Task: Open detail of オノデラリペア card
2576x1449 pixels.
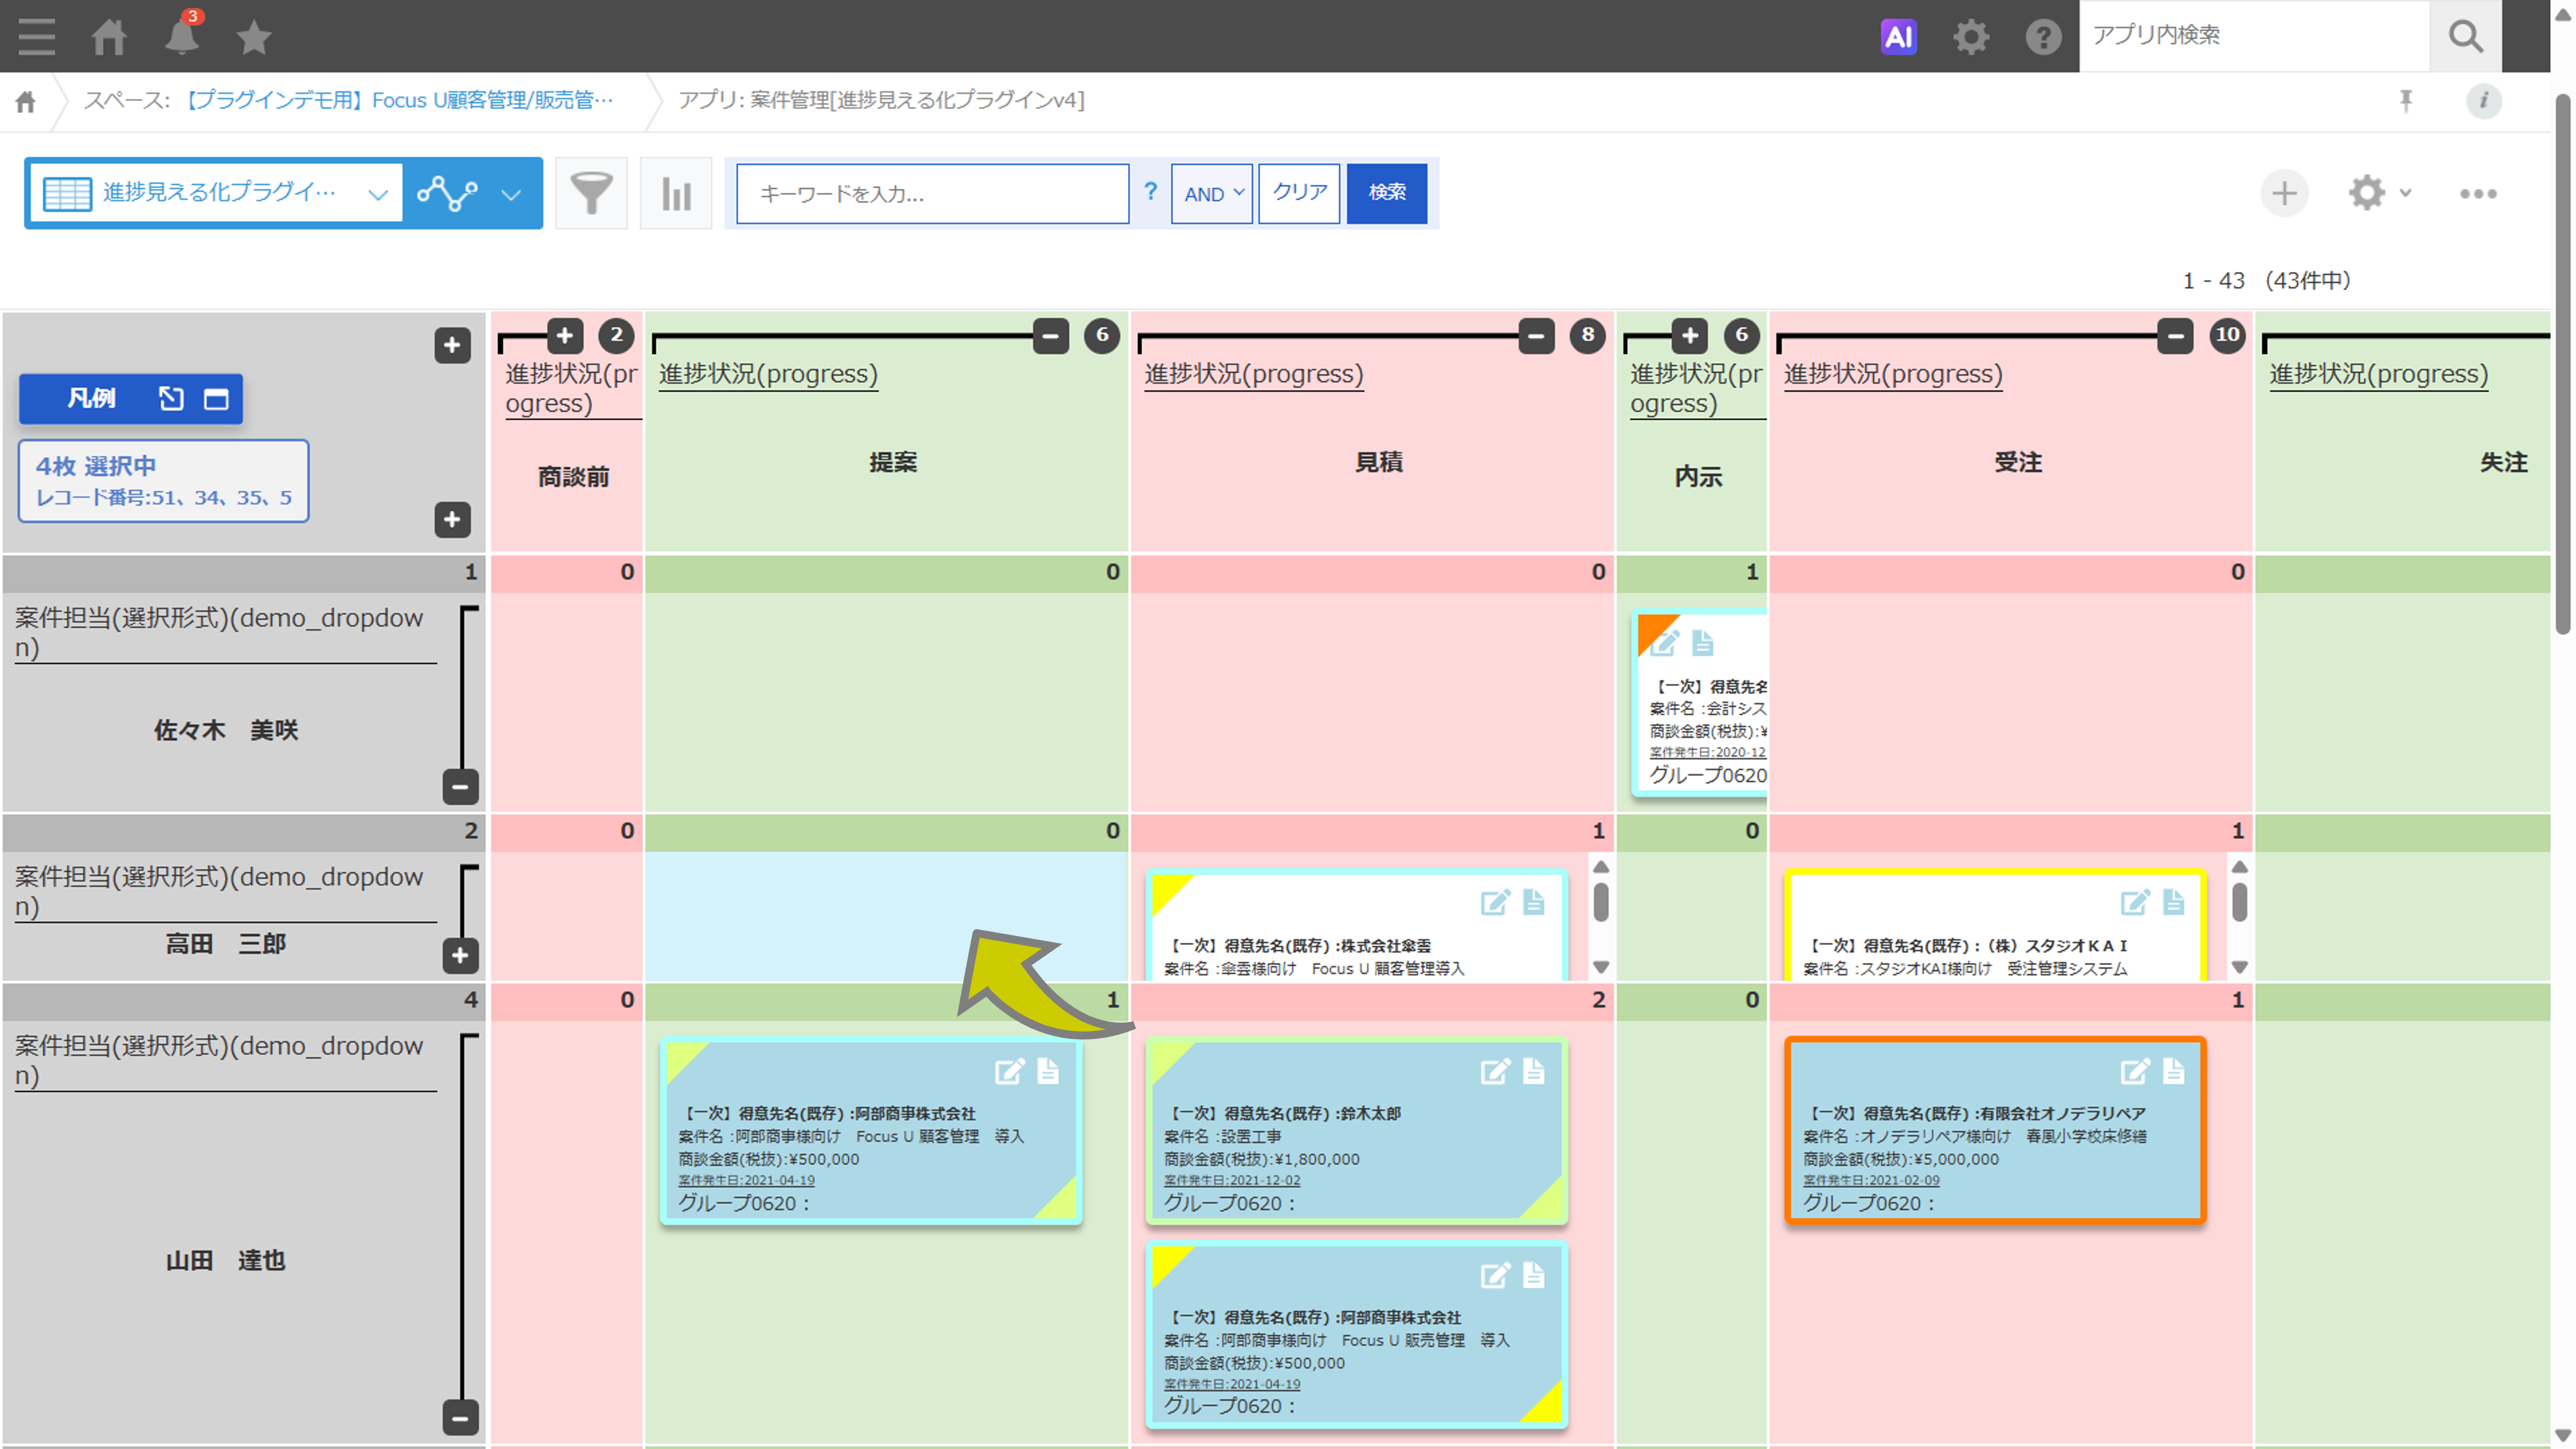Action: 2174,1071
